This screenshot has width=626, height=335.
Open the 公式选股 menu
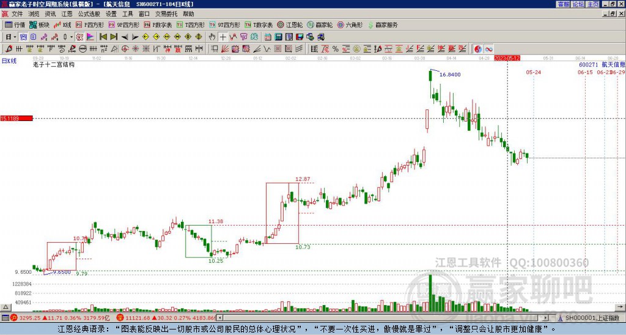pos(89,14)
